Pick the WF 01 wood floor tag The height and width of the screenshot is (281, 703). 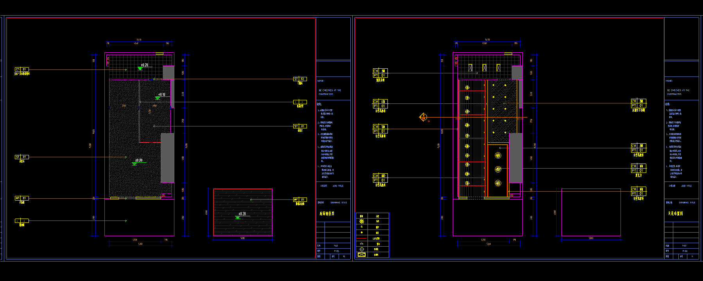point(300,199)
